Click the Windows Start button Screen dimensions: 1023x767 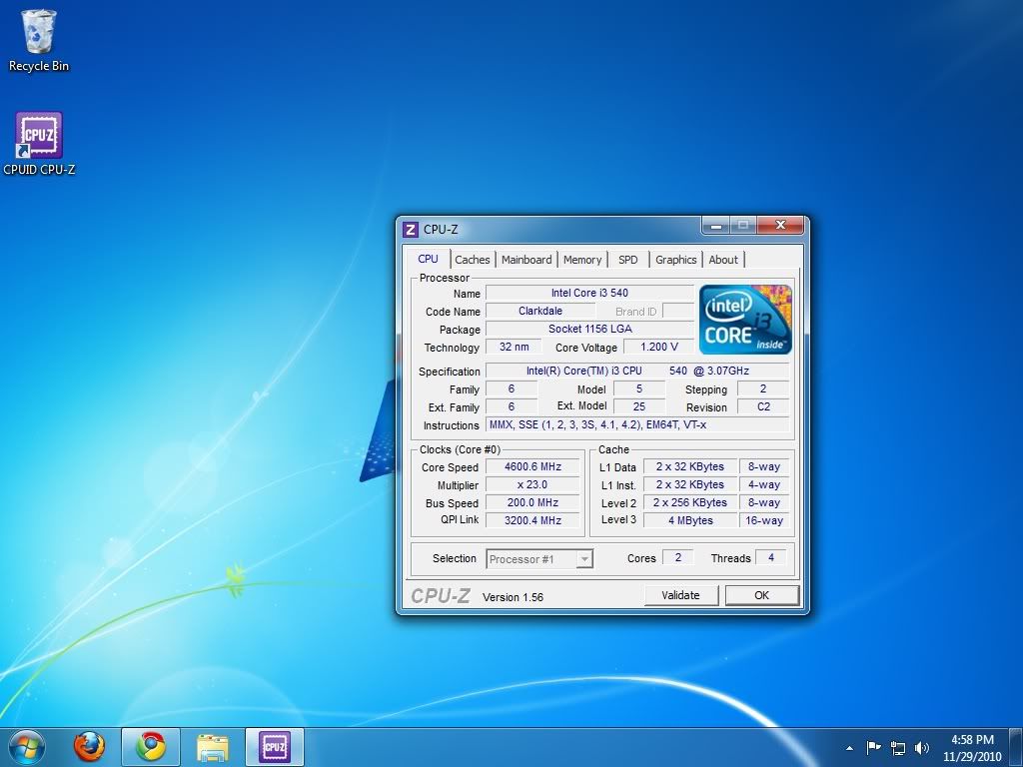coord(27,746)
